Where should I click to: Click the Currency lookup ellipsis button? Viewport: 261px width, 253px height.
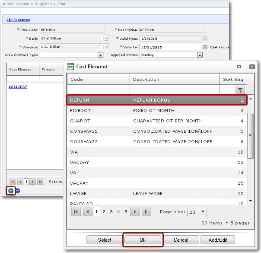coord(106,47)
